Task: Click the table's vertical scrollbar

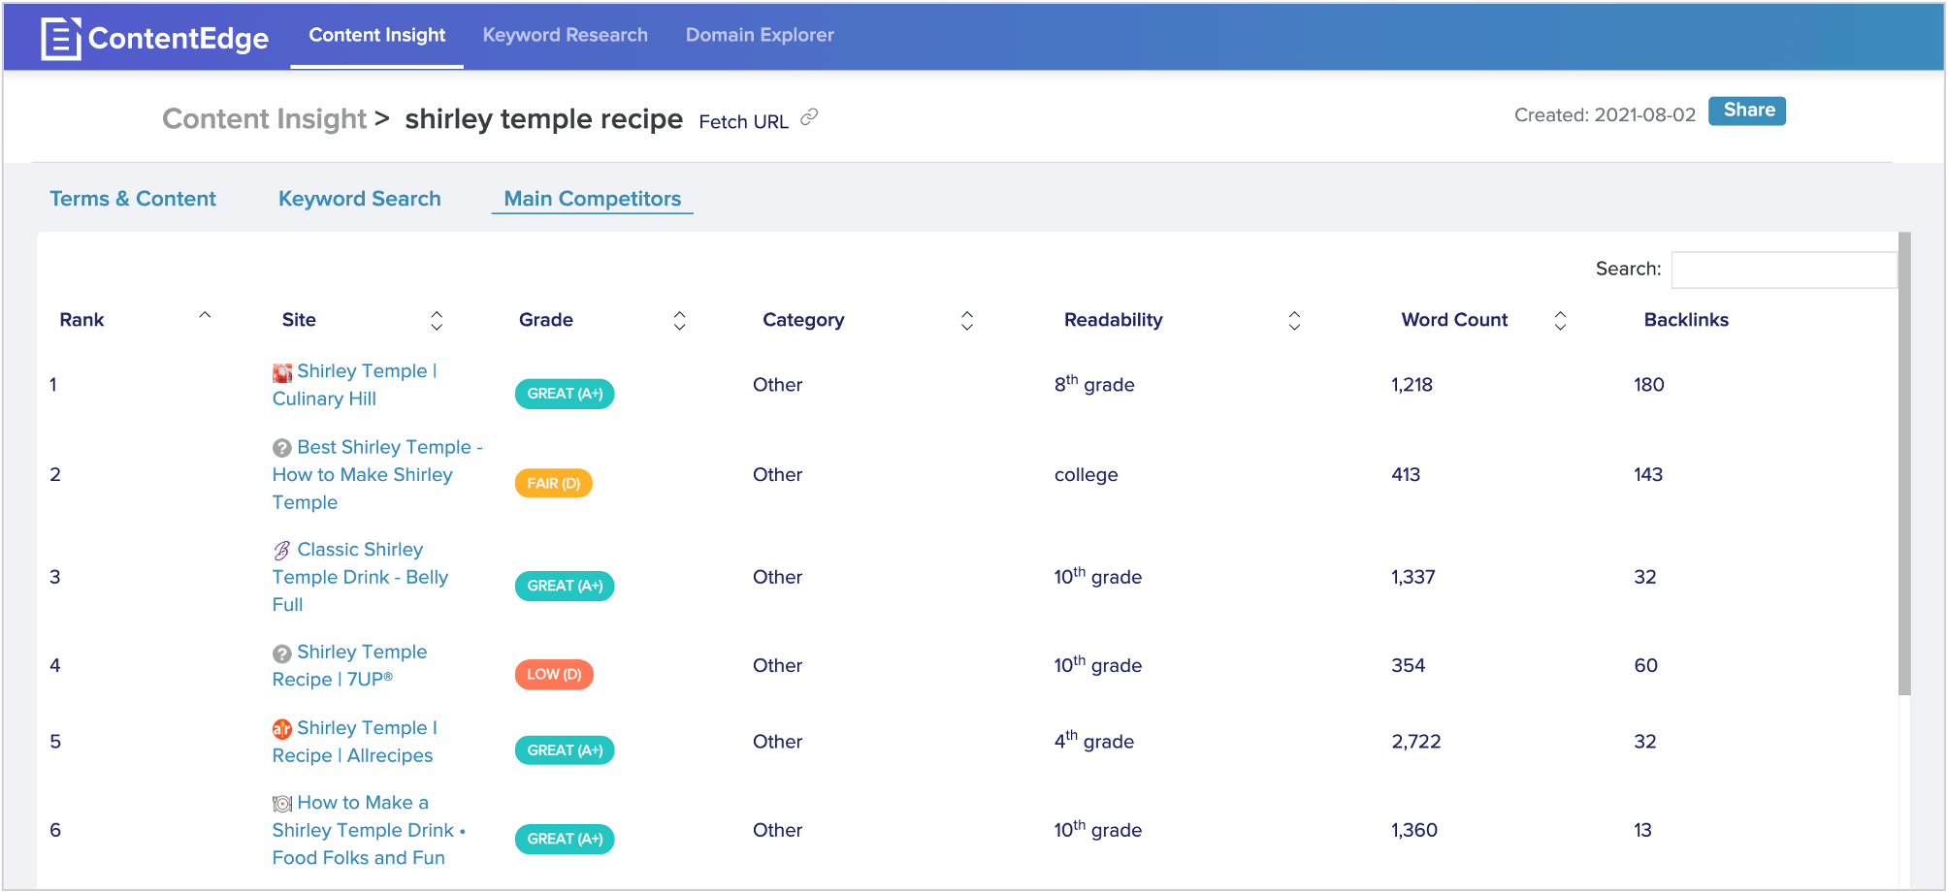Action: 1904,463
